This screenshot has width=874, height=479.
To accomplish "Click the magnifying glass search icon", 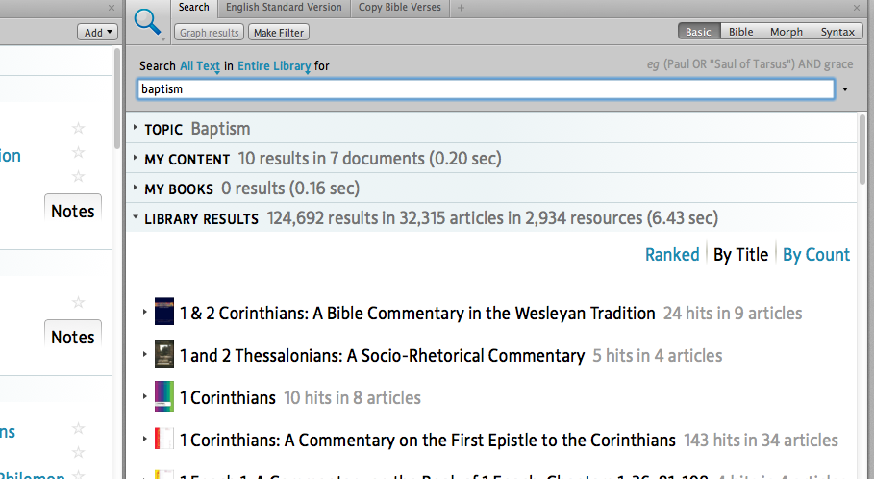I will 148,21.
